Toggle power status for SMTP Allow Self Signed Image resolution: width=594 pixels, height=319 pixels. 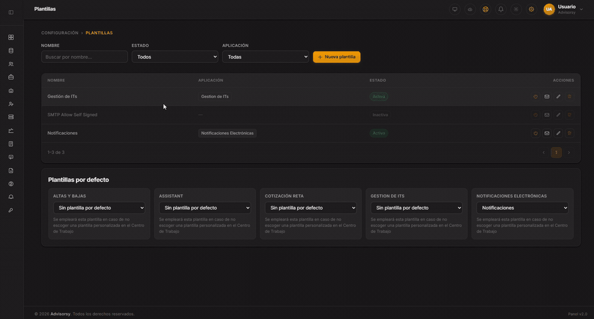click(535, 115)
